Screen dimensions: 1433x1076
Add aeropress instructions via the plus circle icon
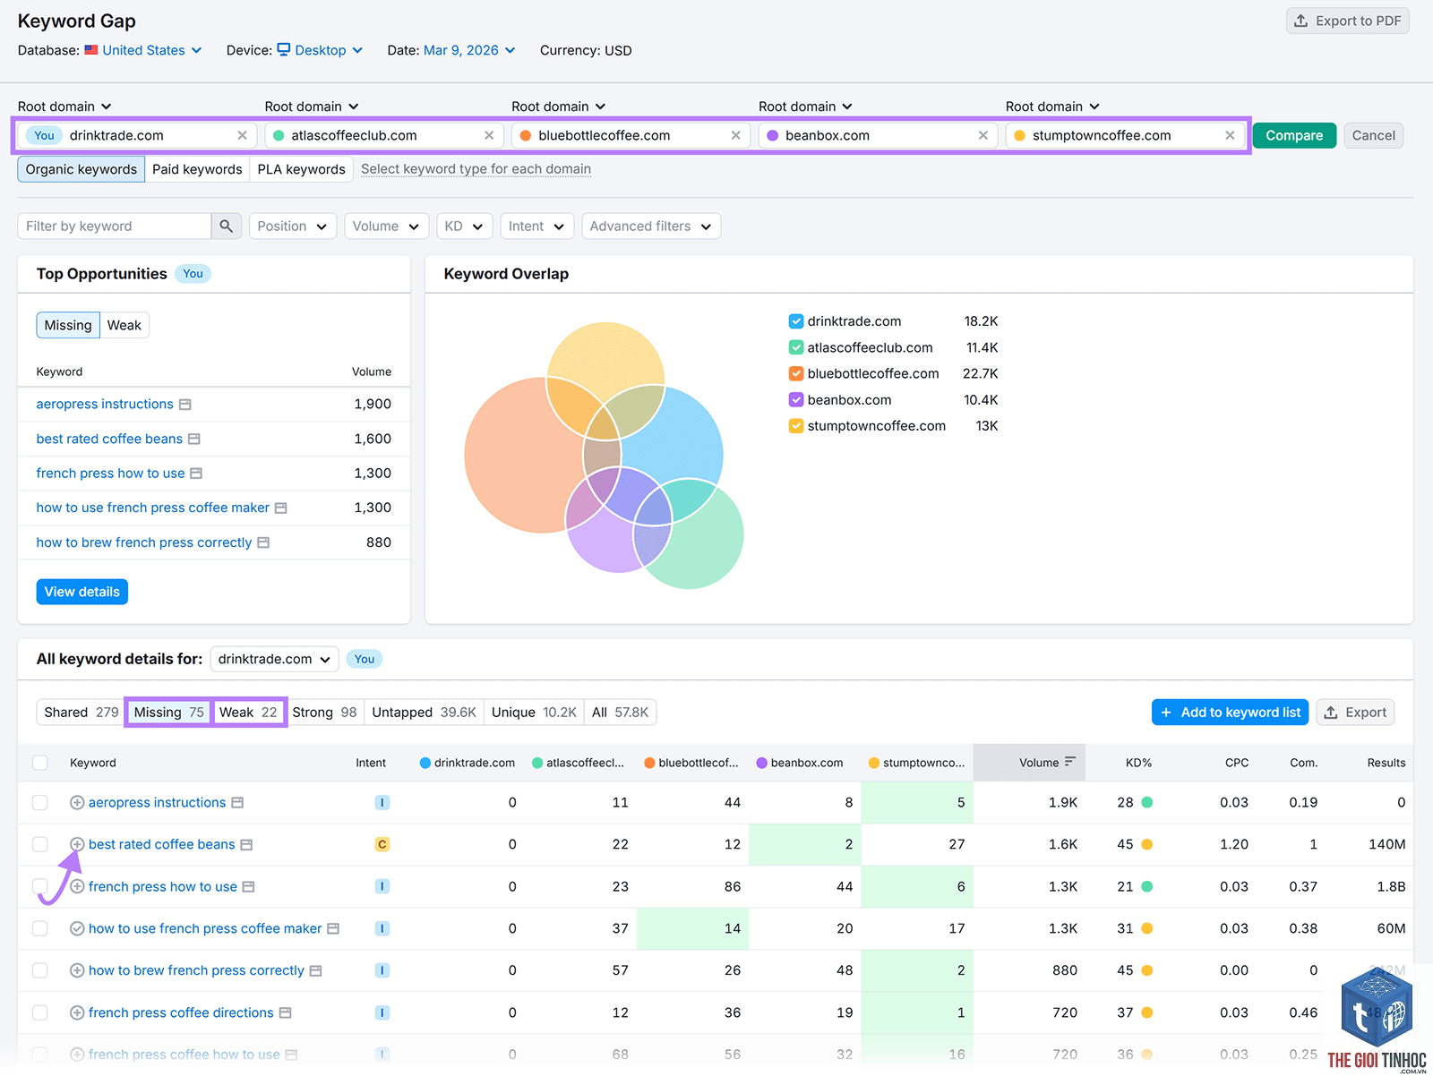(77, 803)
